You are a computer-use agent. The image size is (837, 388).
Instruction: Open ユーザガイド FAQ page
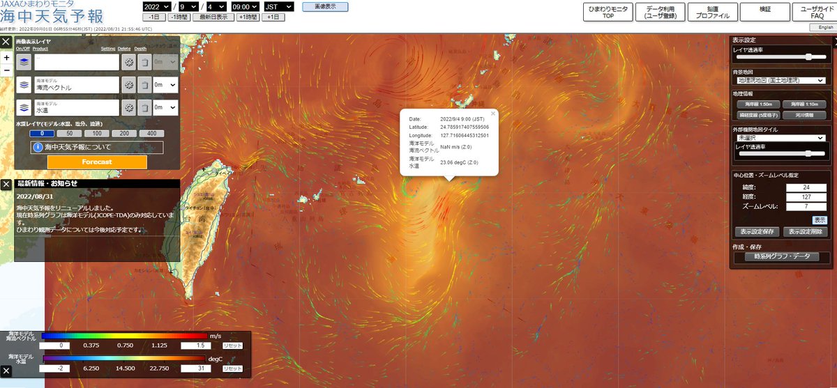(x=814, y=13)
